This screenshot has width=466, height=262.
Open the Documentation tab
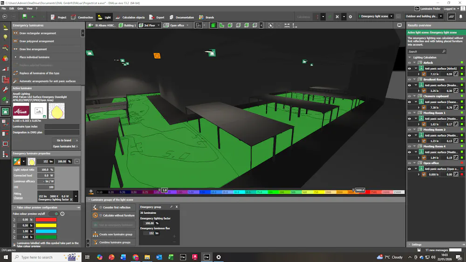[182, 17]
